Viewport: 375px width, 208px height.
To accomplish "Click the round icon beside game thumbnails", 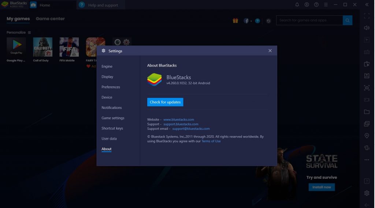I will (118, 42).
